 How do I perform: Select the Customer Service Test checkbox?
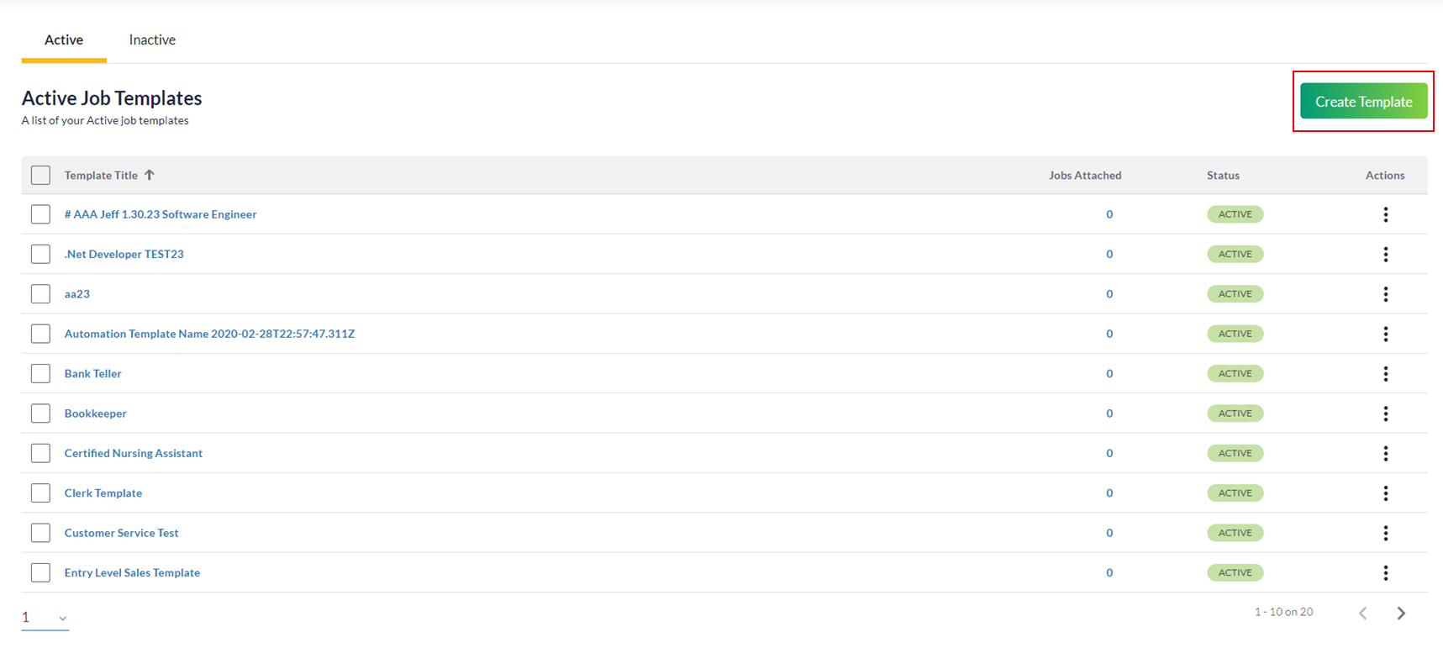pyautogui.click(x=40, y=533)
